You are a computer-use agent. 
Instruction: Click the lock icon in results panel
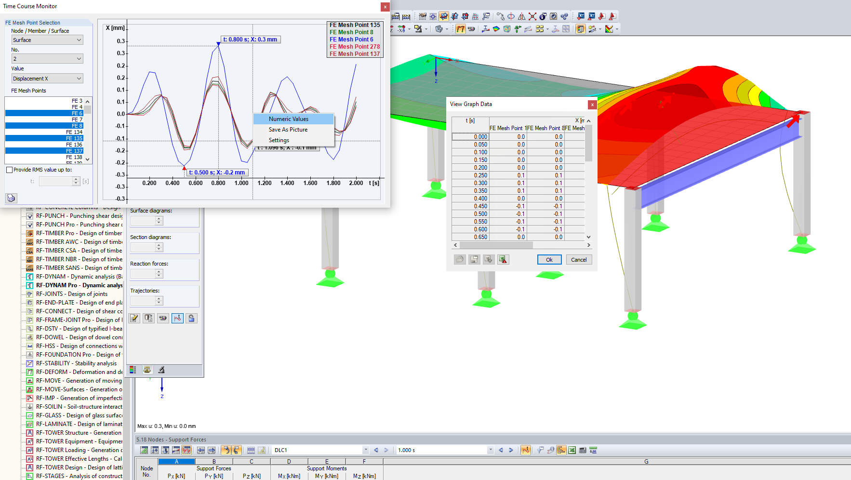pyautogui.click(x=191, y=318)
